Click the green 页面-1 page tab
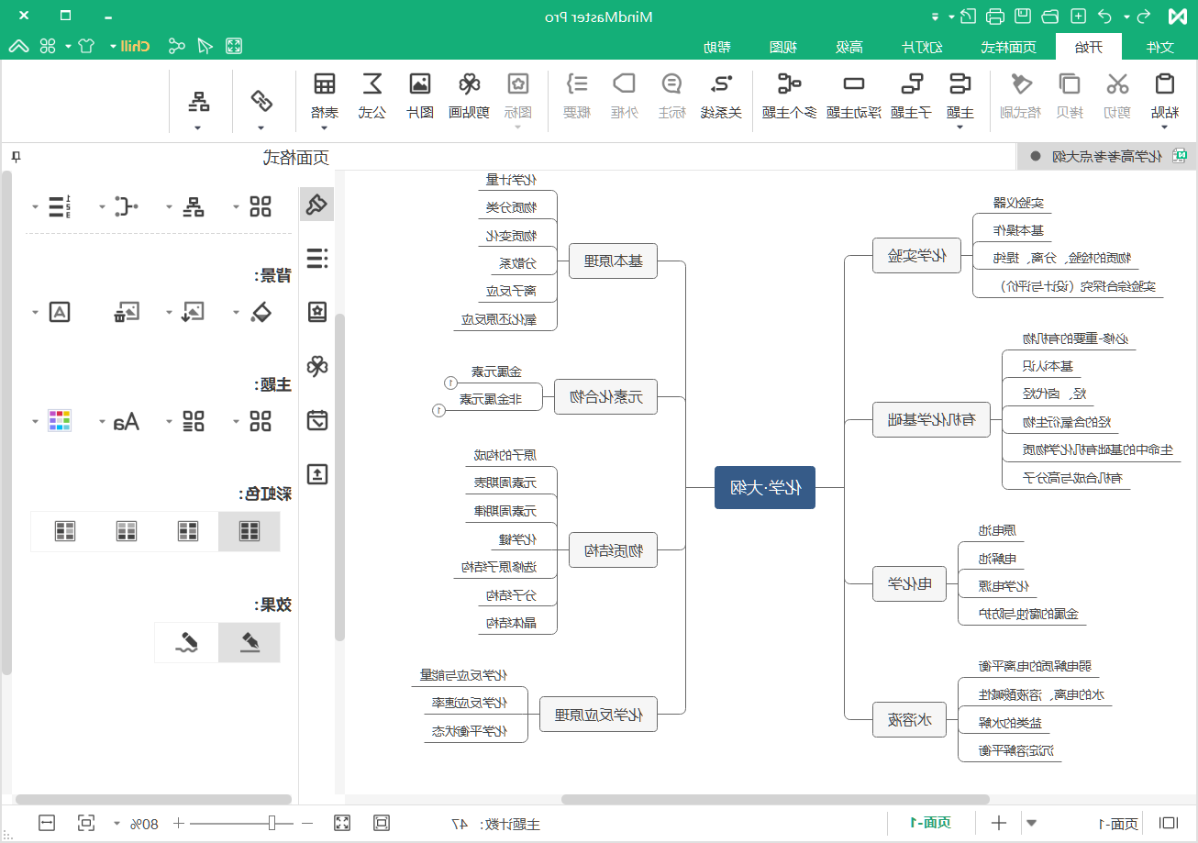The height and width of the screenshot is (843, 1198). click(930, 823)
